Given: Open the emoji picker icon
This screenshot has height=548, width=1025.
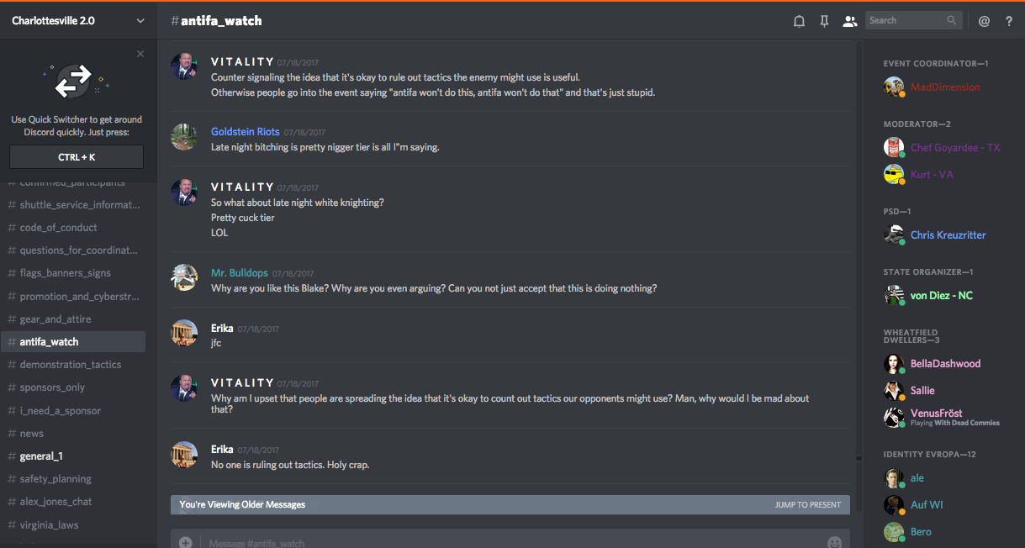Looking at the screenshot, I should pyautogui.click(x=834, y=542).
